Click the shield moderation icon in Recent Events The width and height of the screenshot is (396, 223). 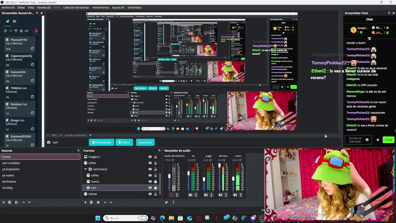[6, 31]
